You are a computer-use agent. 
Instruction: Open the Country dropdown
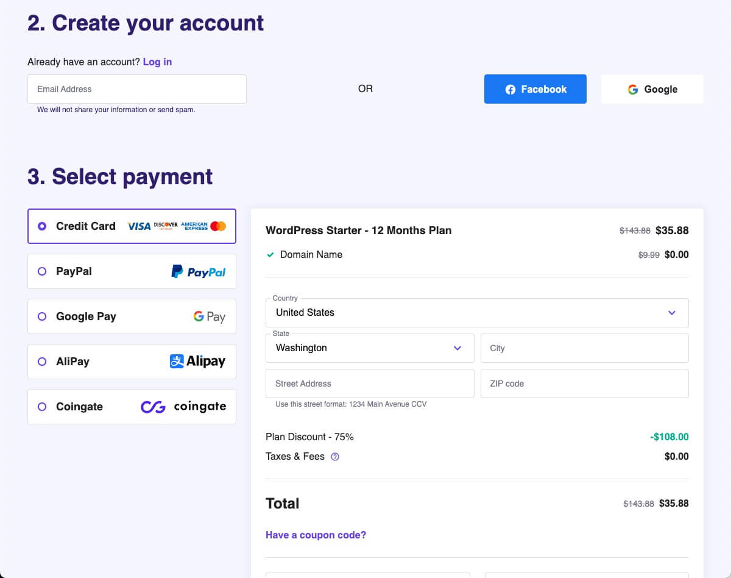(477, 313)
